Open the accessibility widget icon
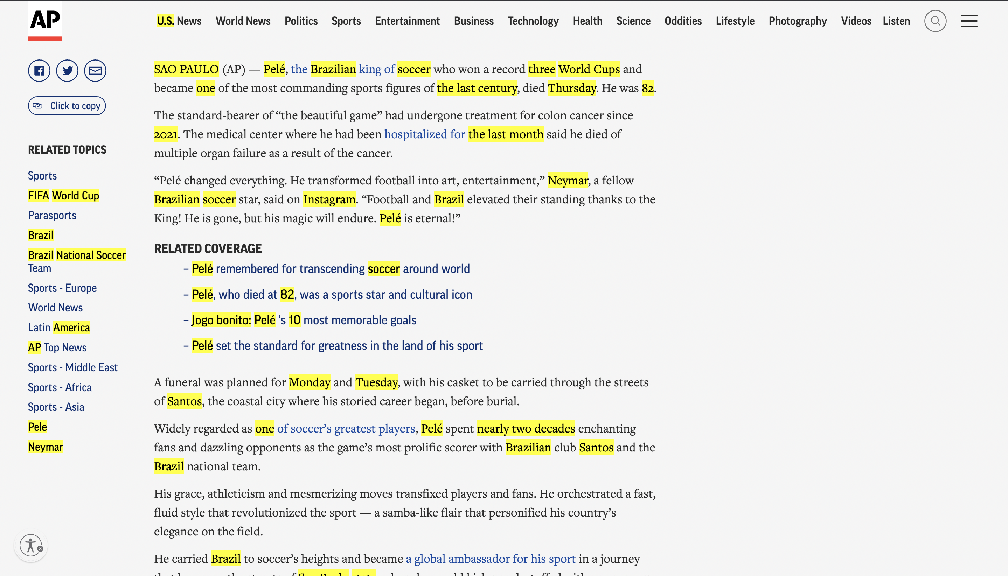This screenshot has height=576, width=1008. (x=31, y=546)
